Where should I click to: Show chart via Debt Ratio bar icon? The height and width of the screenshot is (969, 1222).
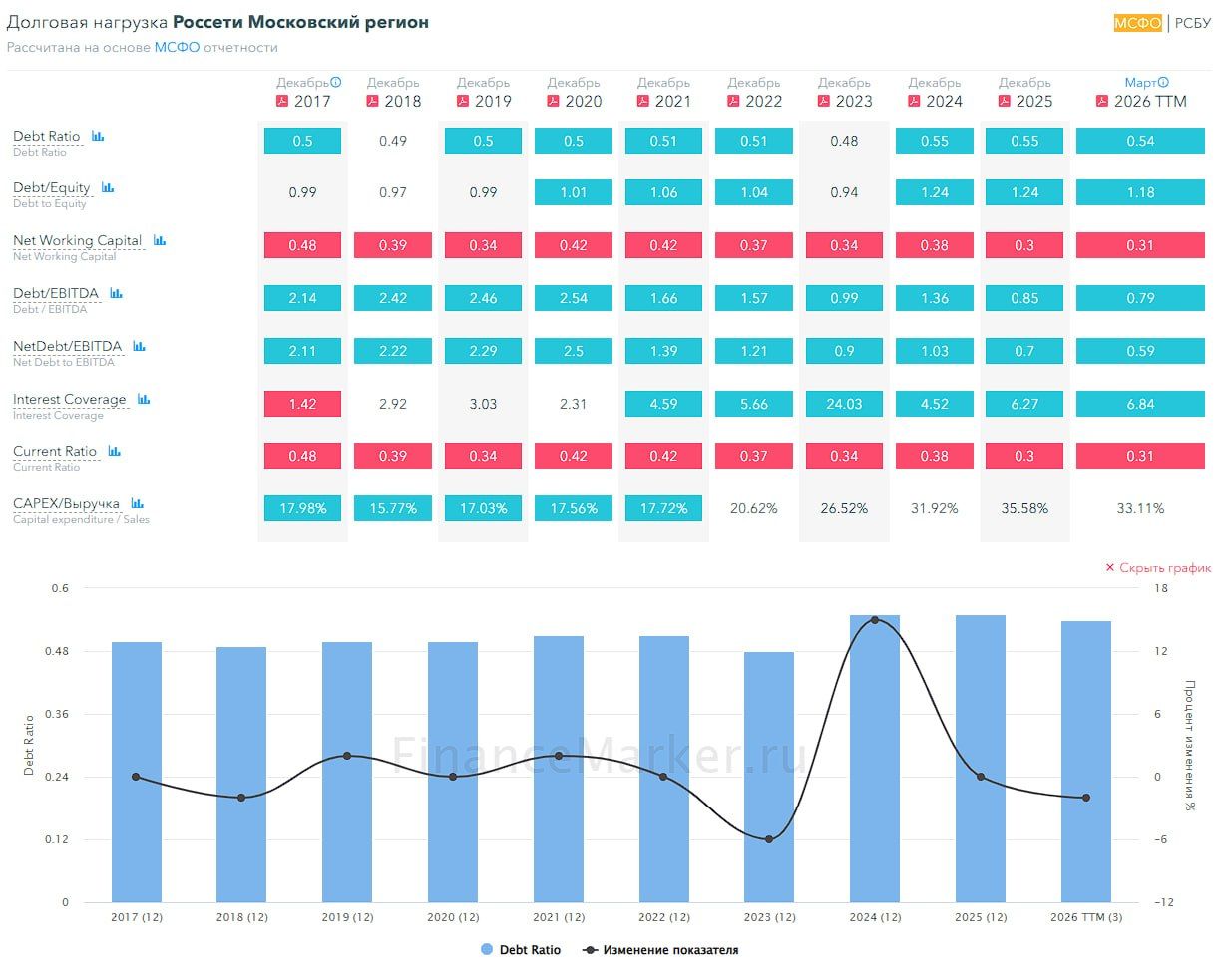pos(98,136)
